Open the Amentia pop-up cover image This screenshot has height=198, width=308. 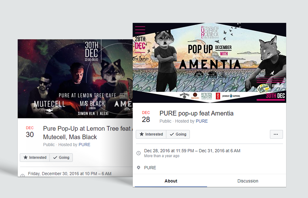tap(209, 63)
